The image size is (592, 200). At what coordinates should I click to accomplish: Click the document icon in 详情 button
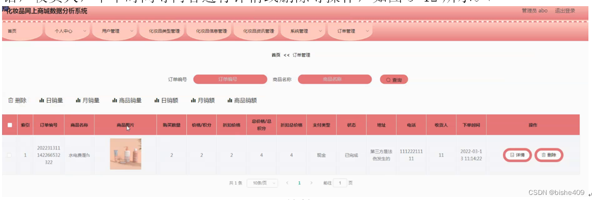pyautogui.click(x=512, y=155)
